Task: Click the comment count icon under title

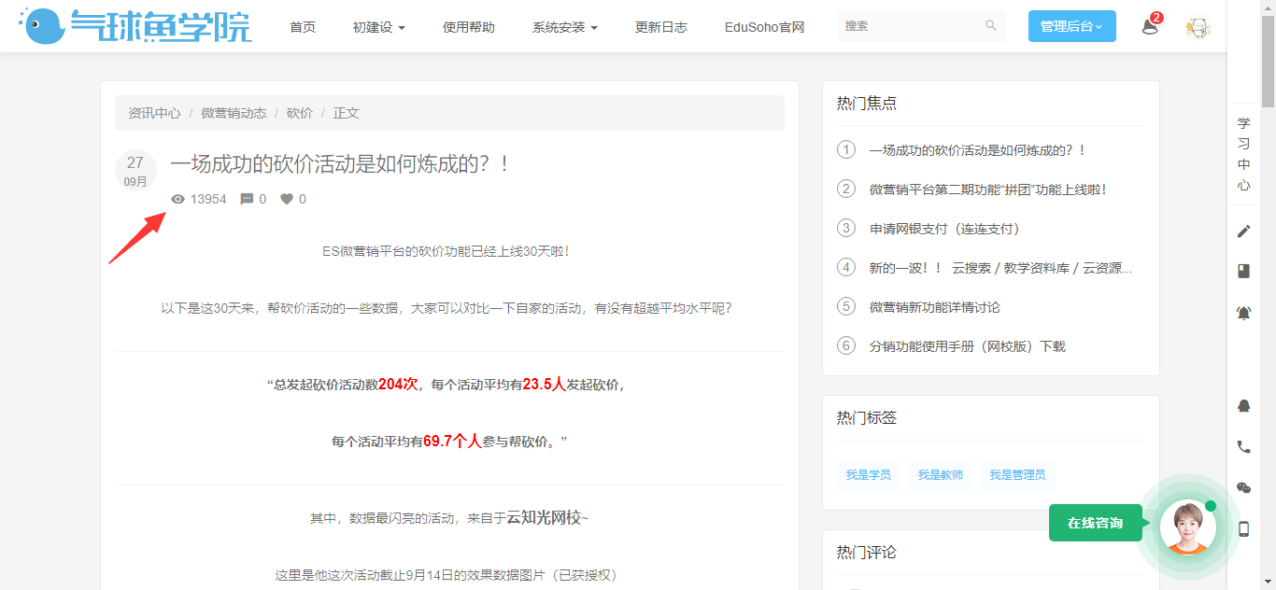Action: tap(248, 199)
